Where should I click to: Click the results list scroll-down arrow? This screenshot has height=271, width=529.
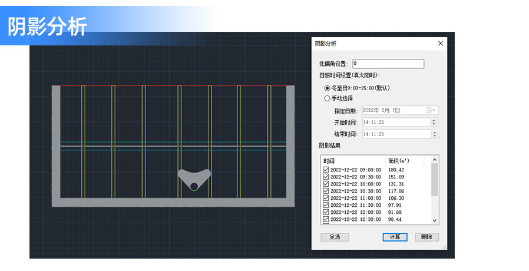(435, 220)
